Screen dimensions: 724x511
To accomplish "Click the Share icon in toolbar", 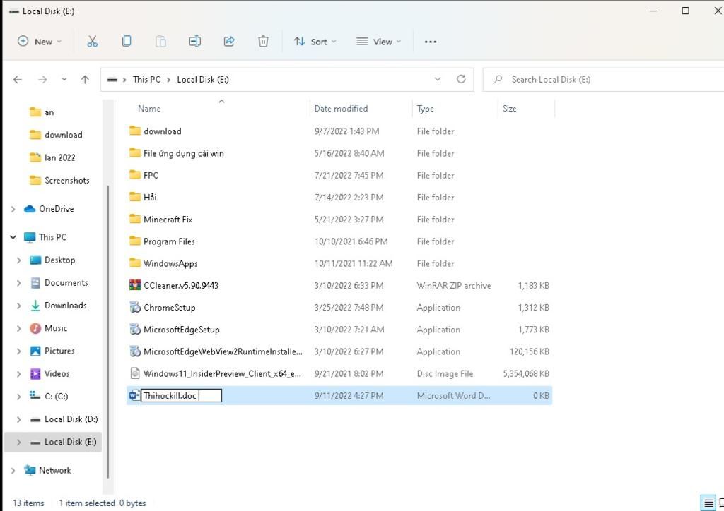I will click(x=229, y=42).
